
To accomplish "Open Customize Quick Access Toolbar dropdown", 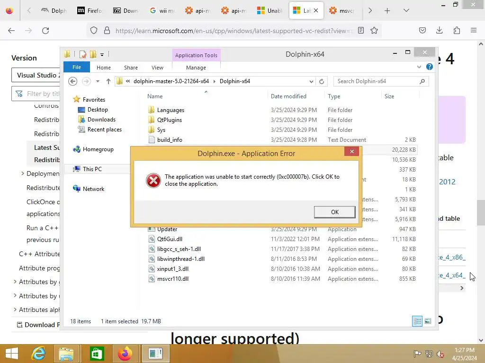I will [102, 55].
